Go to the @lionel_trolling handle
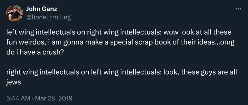 click(x=49, y=17)
